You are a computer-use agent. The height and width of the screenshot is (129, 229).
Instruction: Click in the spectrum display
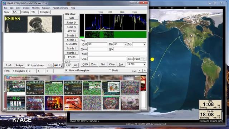116,22
